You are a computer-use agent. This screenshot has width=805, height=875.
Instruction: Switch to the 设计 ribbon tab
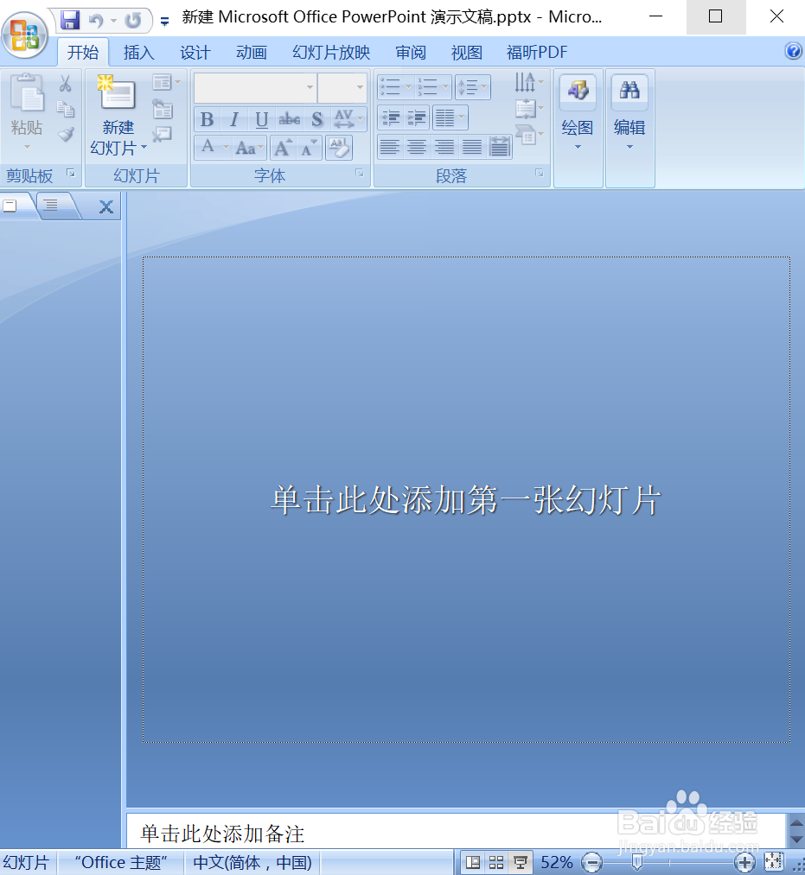pyautogui.click(x=195, y=52)
